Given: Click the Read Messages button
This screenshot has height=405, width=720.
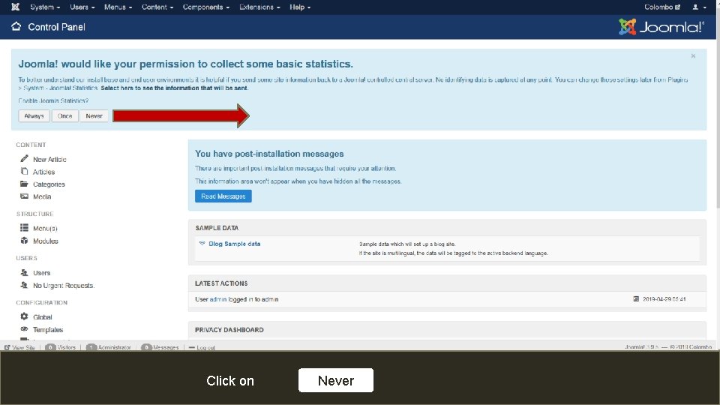Looking at the screenshot, I should (223, 196).
